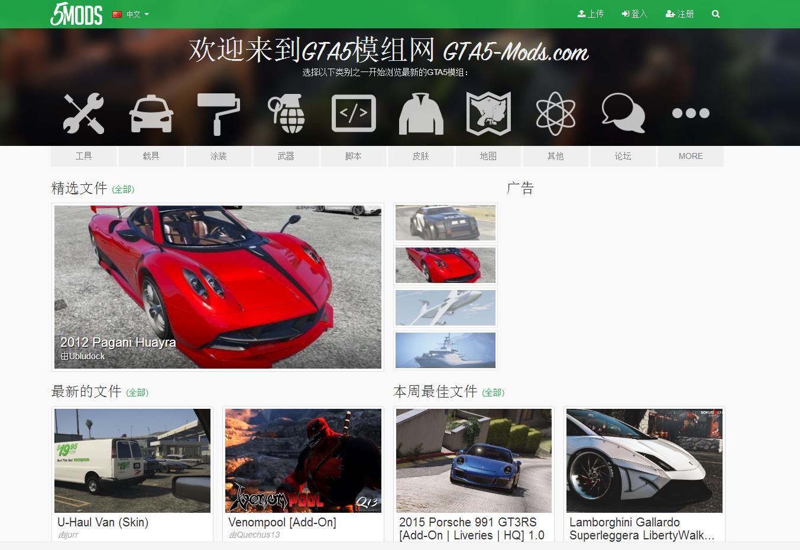Viewport: 800px width, 550px height.
Task: Click the Venompool [Add-On] title
Action: point(282,522)
